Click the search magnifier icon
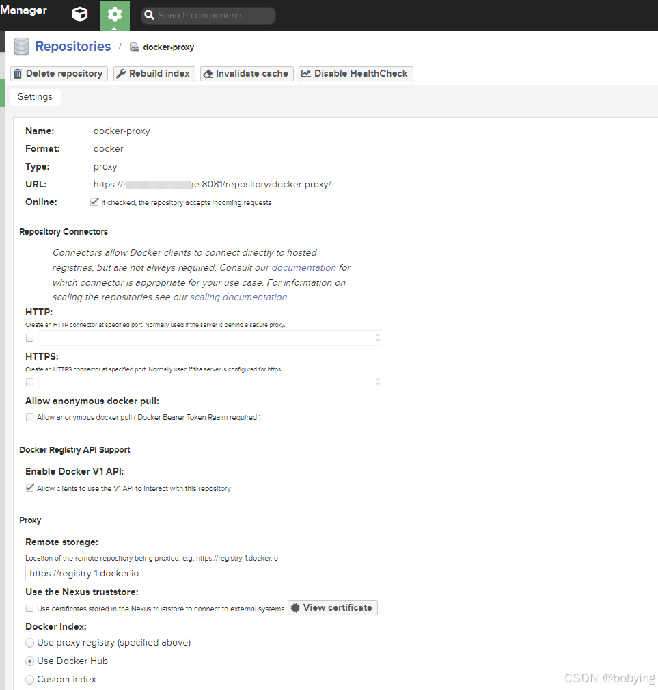This screenshot has width=658, height=690. (x=150, y=16)
